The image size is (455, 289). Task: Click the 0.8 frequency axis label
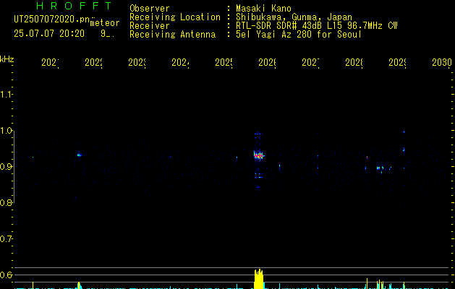click(x=6, y=202)
